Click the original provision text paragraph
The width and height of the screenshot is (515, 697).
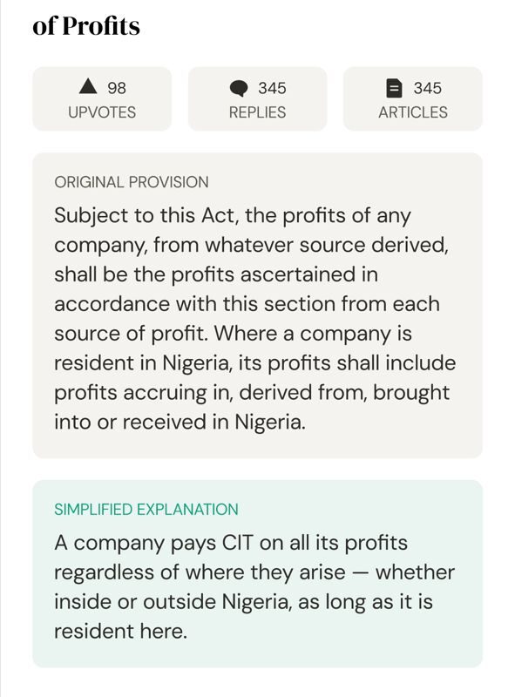click(x=254, y=318)
